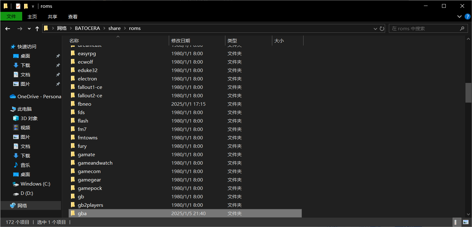Click the New Folder quick access icon
Screen dimensions: 472x227
pos(26,6)
